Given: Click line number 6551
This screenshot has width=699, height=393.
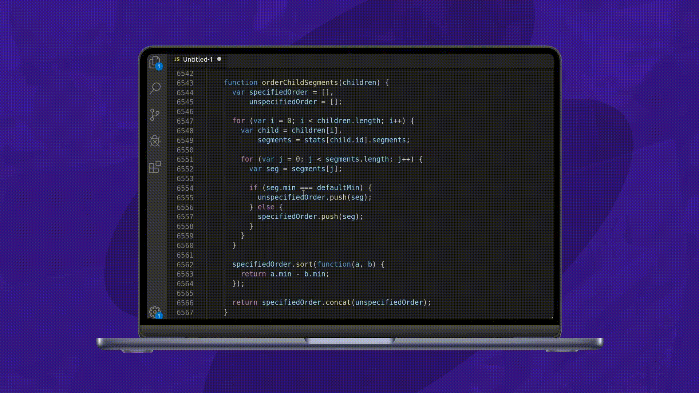Looking at the screenshot, I should tap(185, 159).
